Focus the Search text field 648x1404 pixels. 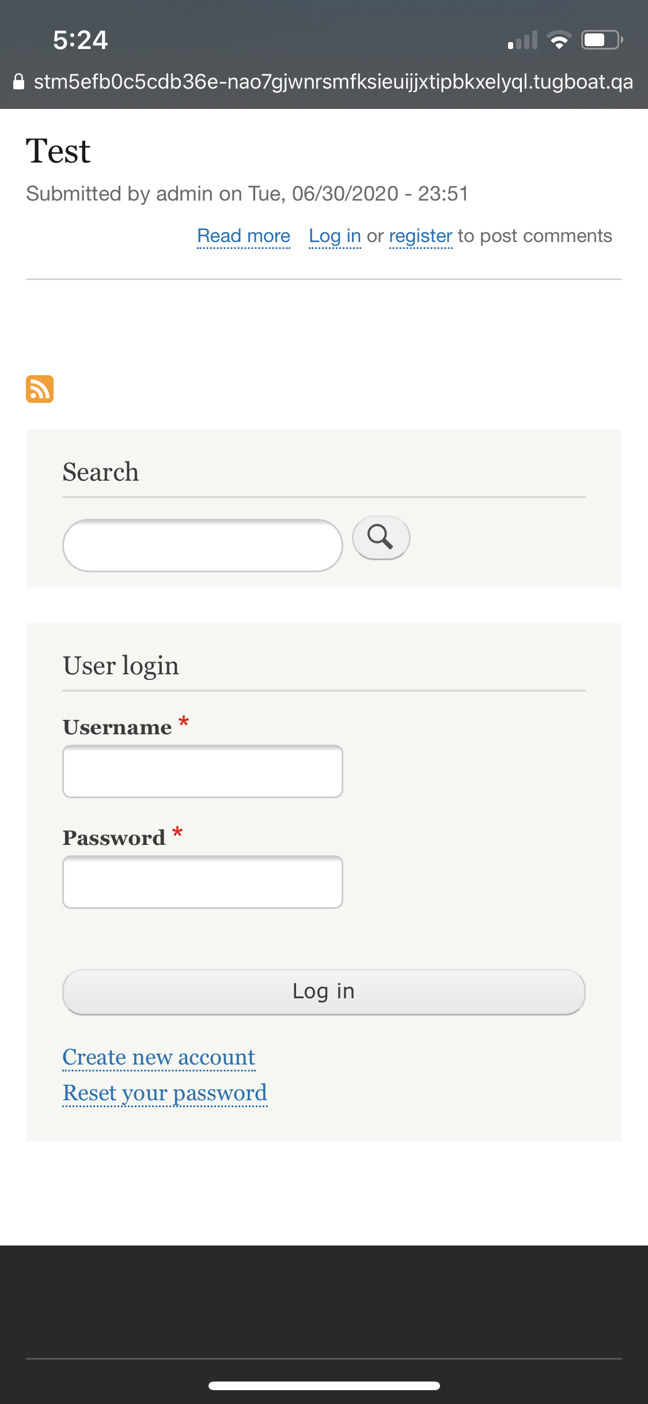click(x=203, y=545)
